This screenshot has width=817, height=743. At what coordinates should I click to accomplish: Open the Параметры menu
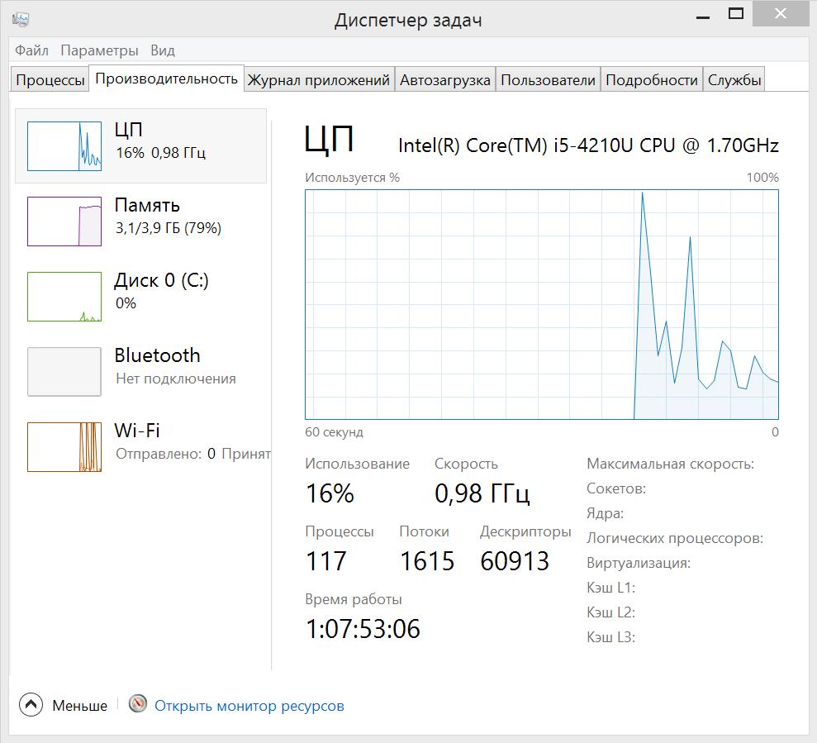(99, 50)
